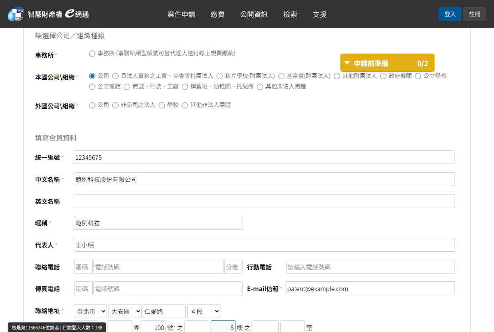Click the empty 英文名稱 field
Screen dimensions: 494x332
point(264,201)
